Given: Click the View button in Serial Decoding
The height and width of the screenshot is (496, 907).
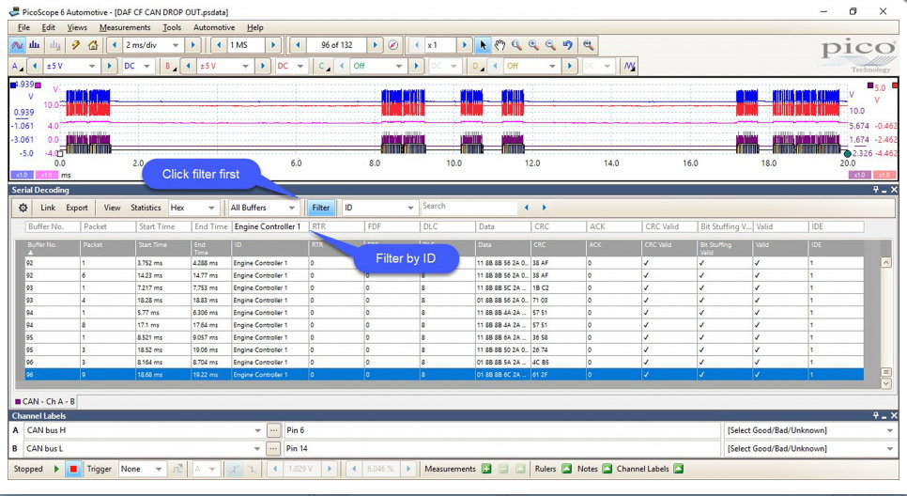Looking at the screenshot, I should click(x=113, y=208).
